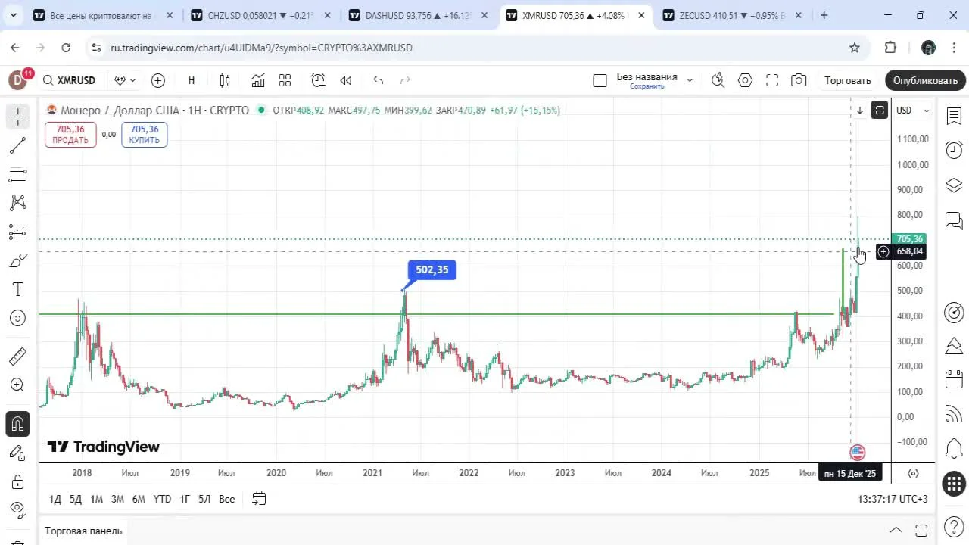
Task: Click the Опубликовать button
Action: 924,80
